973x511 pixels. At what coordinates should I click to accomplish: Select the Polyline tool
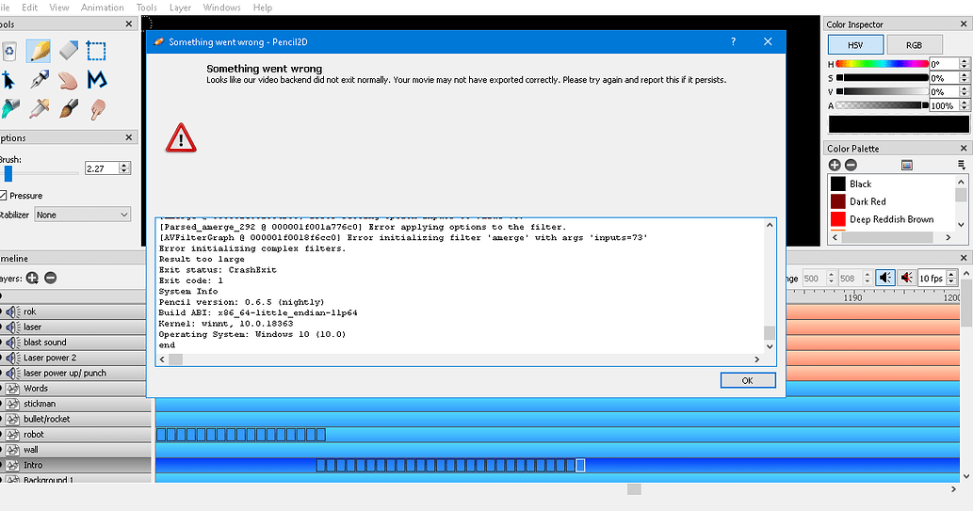click(97, 80)
